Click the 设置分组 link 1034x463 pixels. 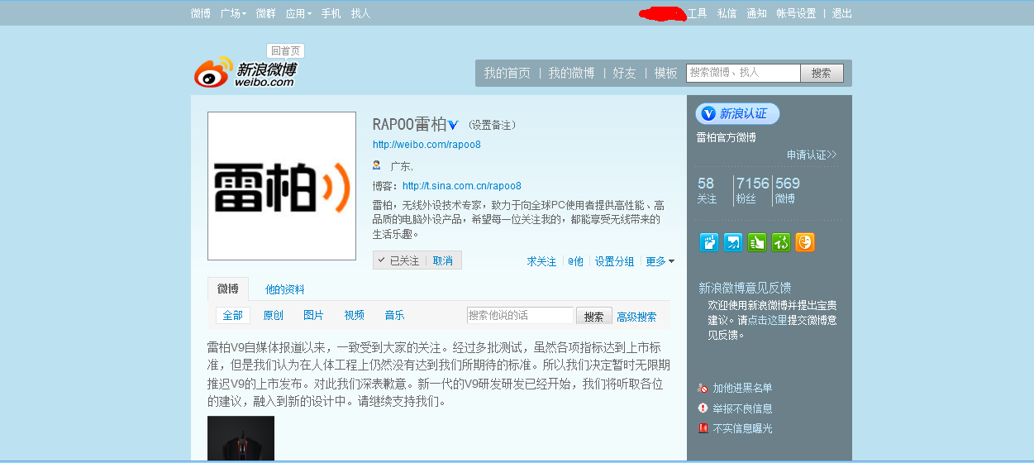coord(614,261)
